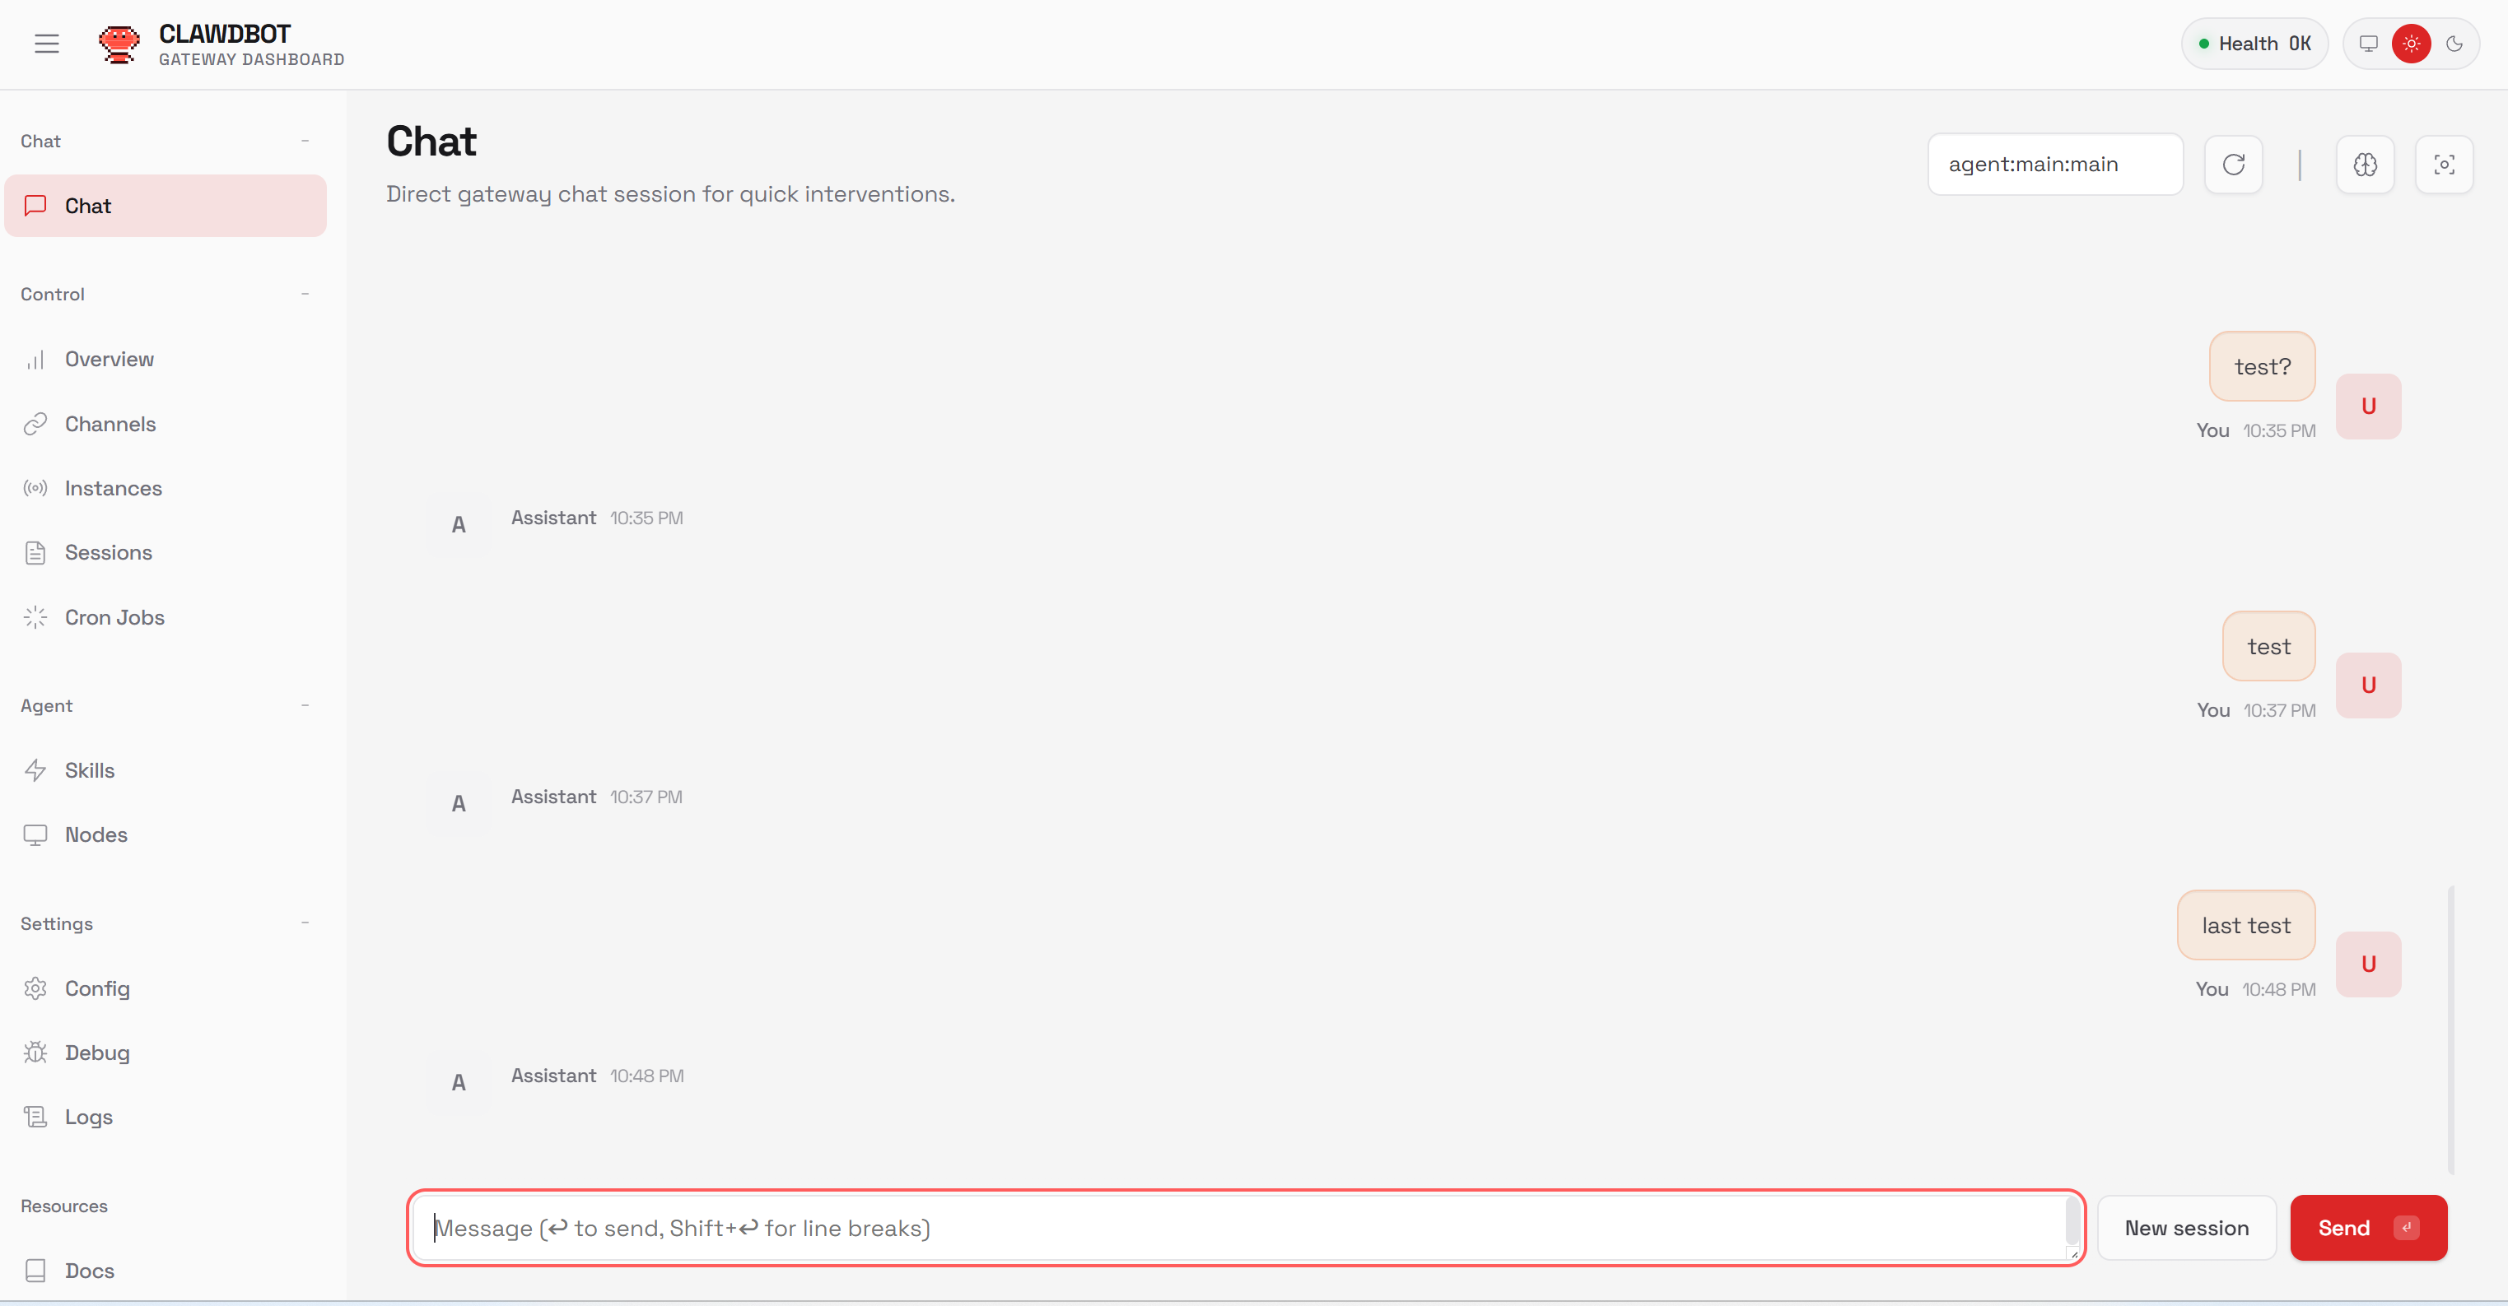Collapse the Agent sidebar section

(x=305, y=705)
